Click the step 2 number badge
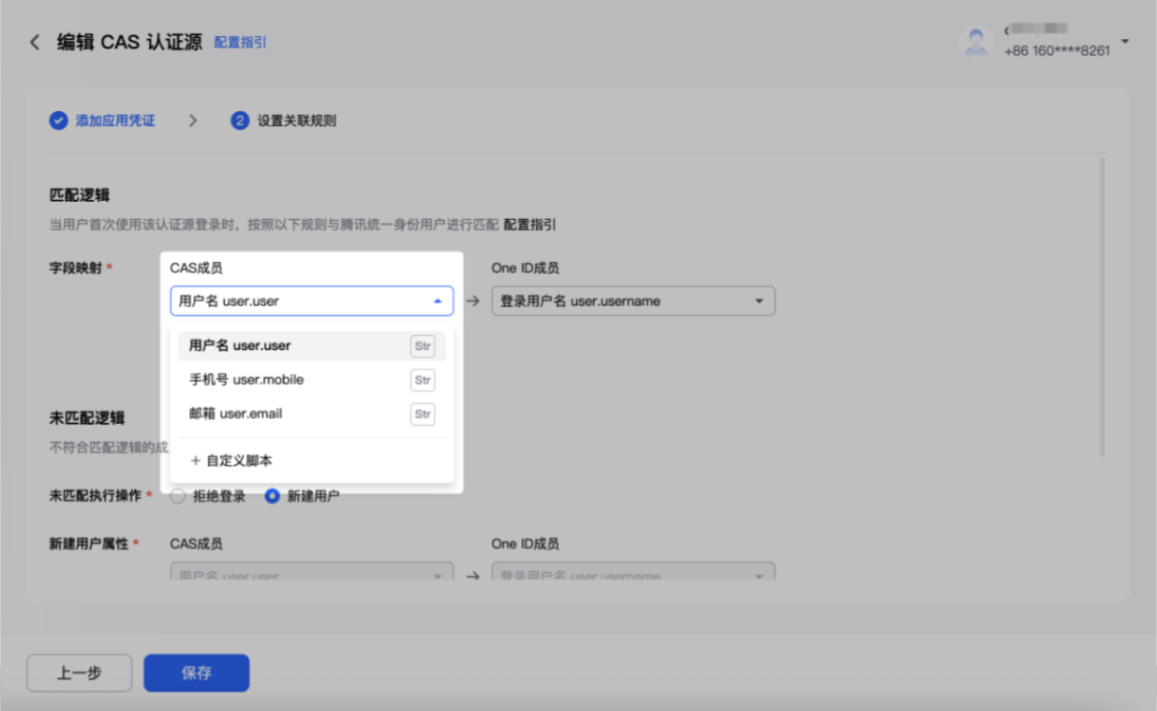Viewport: 1157px width, 711px height. (240, 121)
